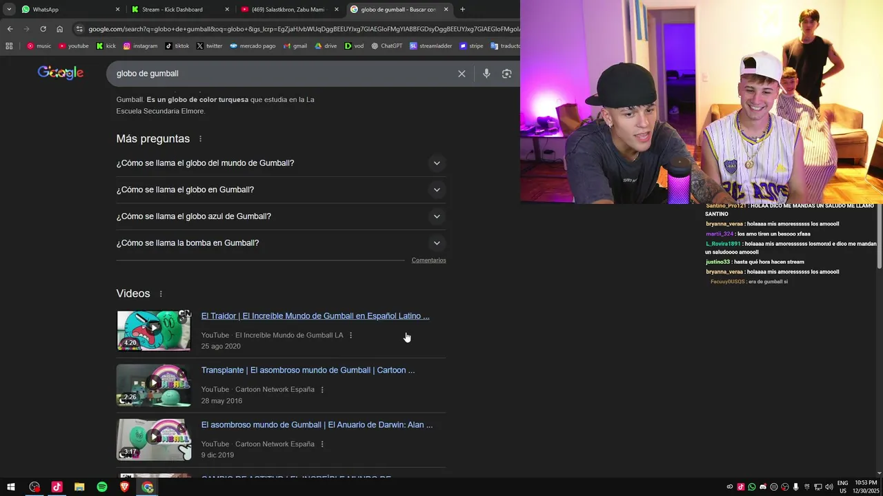Go to browser home page icon
Screen dimensions: 883x496
[x=60, y=29]
